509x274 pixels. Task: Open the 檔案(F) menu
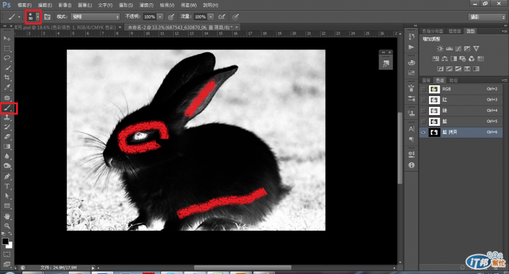pyautogui.click(x=24, y=5)
